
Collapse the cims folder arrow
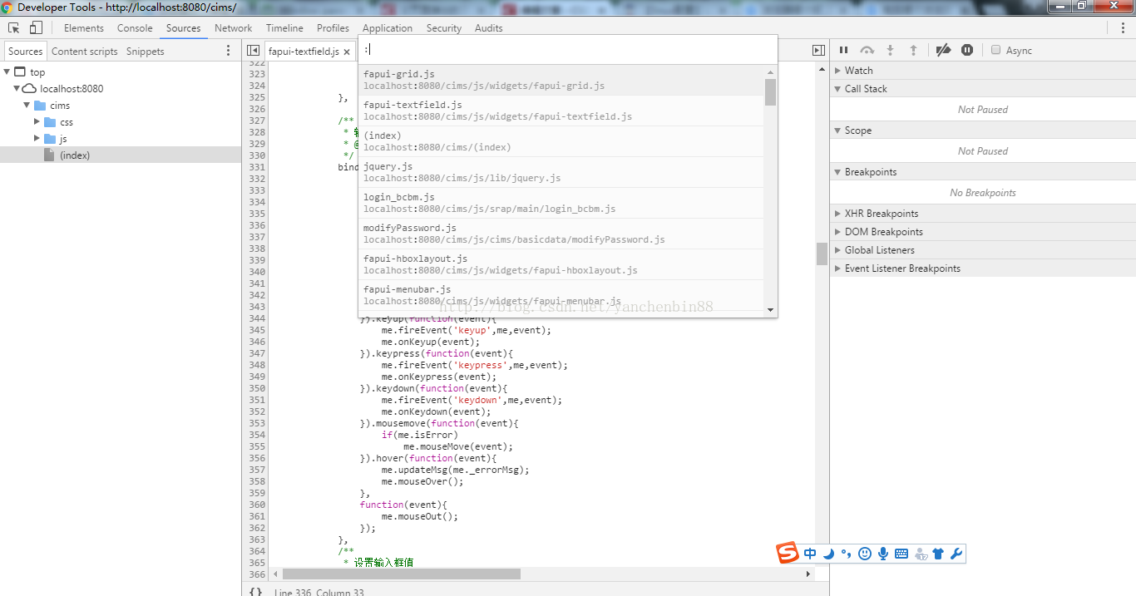click(x=27, y=106)
